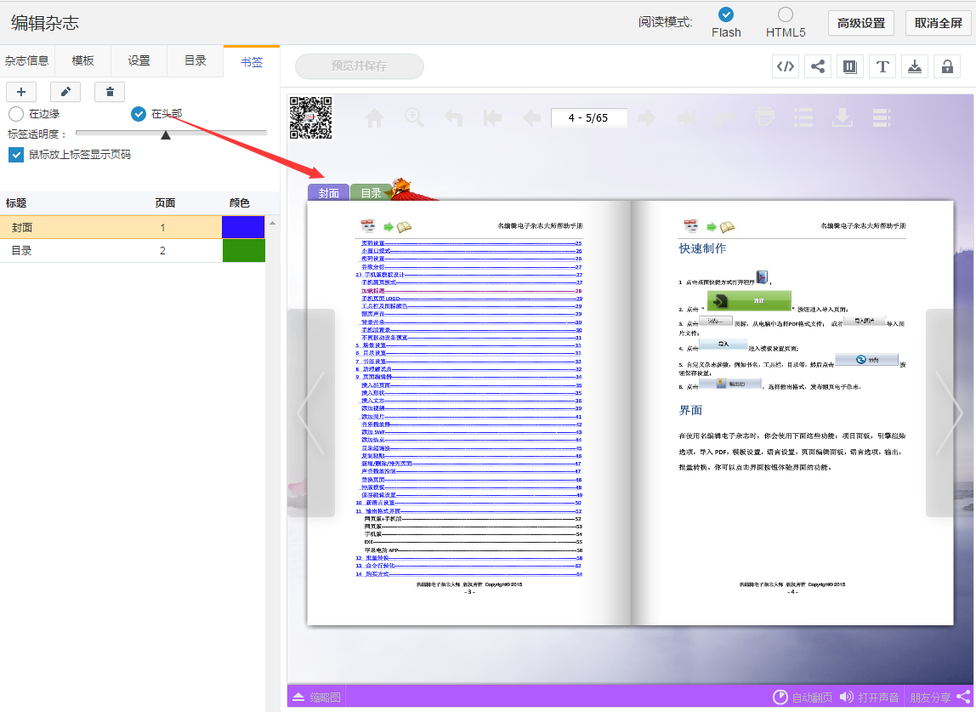976x712 pixels.
Task: Click the download icon in the flipbook toolbar
Action: [843, 117]
